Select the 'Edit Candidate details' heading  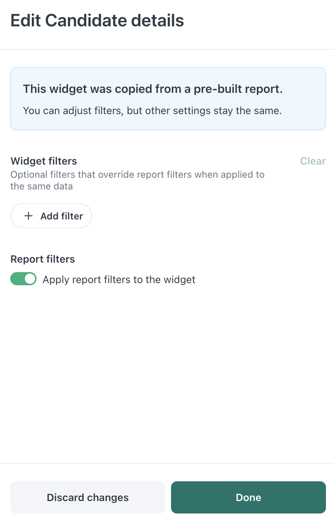pyautogui.click(x=97, y=20)
